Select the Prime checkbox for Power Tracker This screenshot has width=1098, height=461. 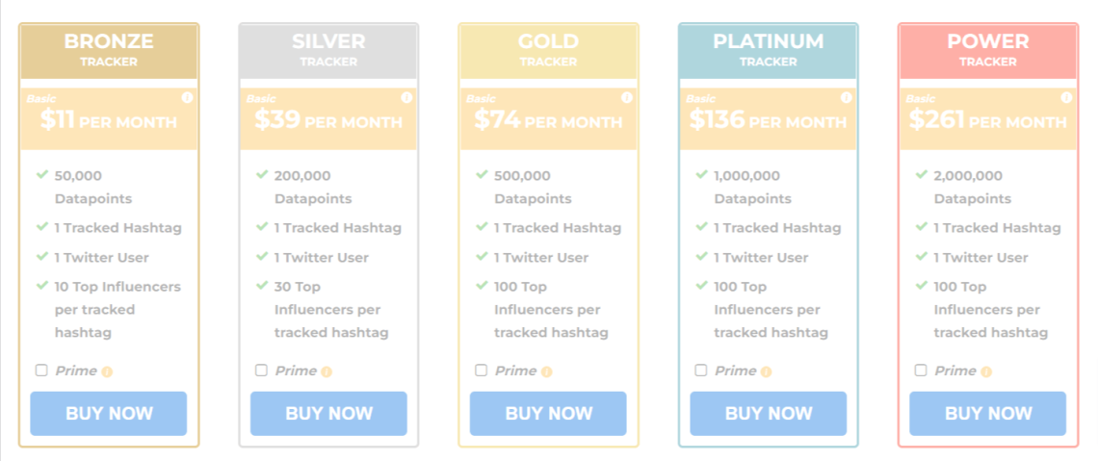tap(921, 371)
